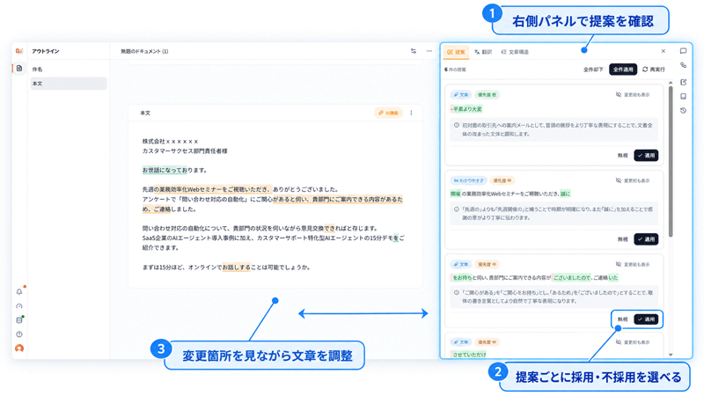The height and width of the screenshot is (396, 704).
Task: Switch to the 提案 tab
Action: coord(456,52)
